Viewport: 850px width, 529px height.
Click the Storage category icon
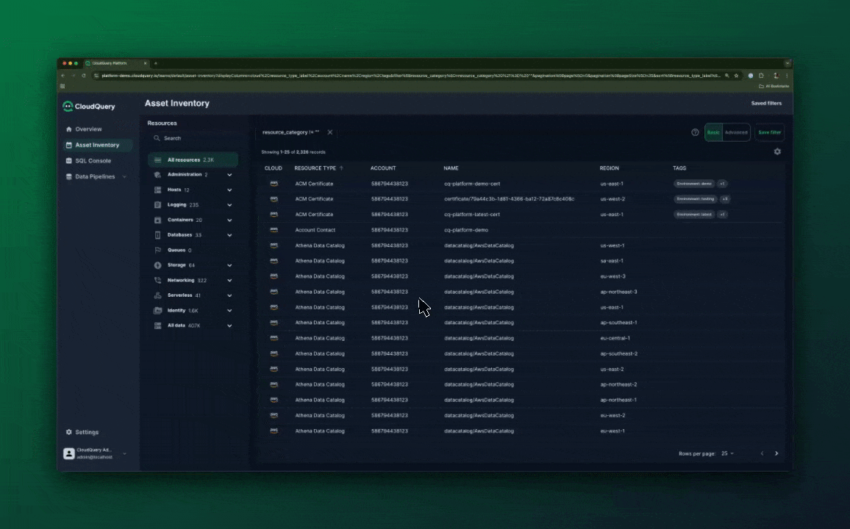(x=157, y=265)
